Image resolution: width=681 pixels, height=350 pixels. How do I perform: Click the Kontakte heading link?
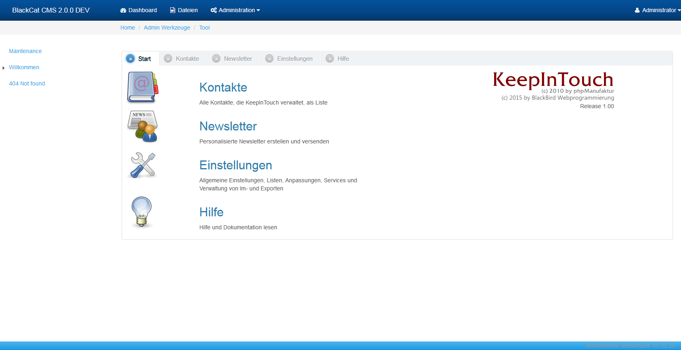[x=223, y=87]
